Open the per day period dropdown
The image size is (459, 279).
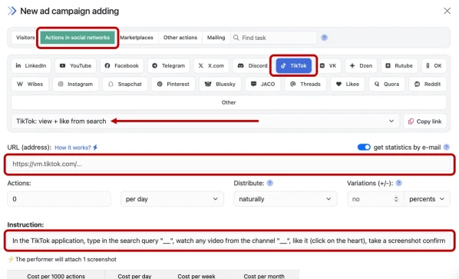pos(172,199)
